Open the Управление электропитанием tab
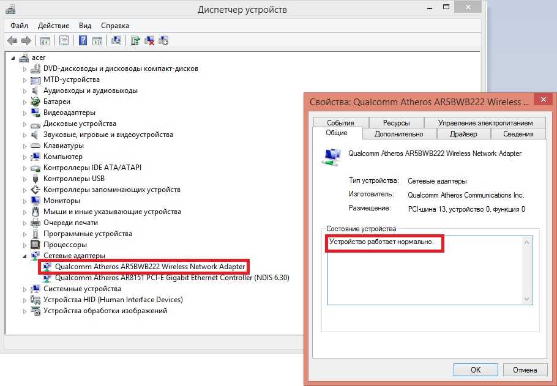 click(x=485, y=122)
